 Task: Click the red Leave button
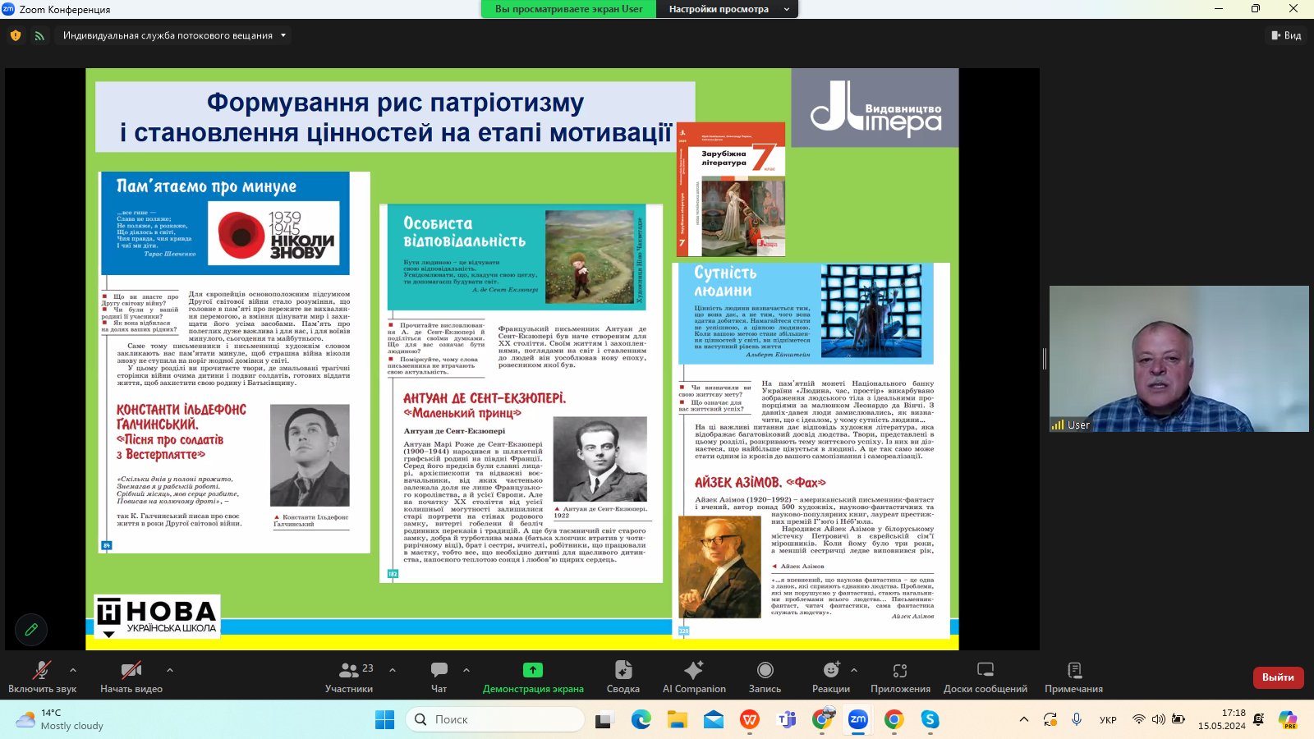click(1278, 677)
